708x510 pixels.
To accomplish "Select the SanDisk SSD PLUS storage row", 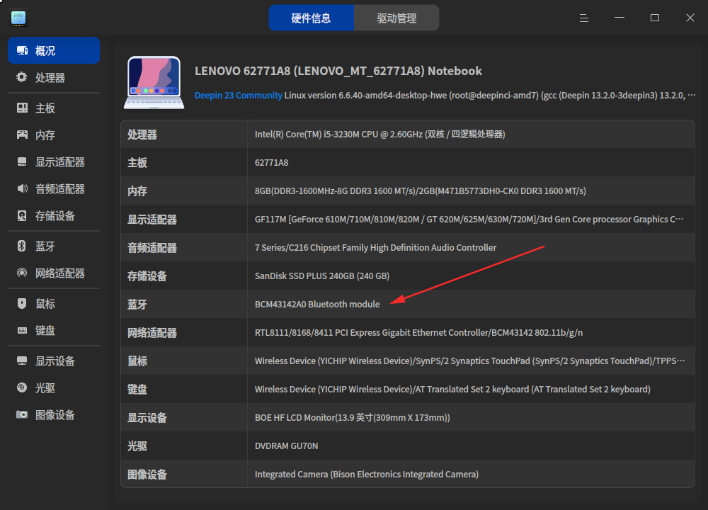I will [320, 276].
